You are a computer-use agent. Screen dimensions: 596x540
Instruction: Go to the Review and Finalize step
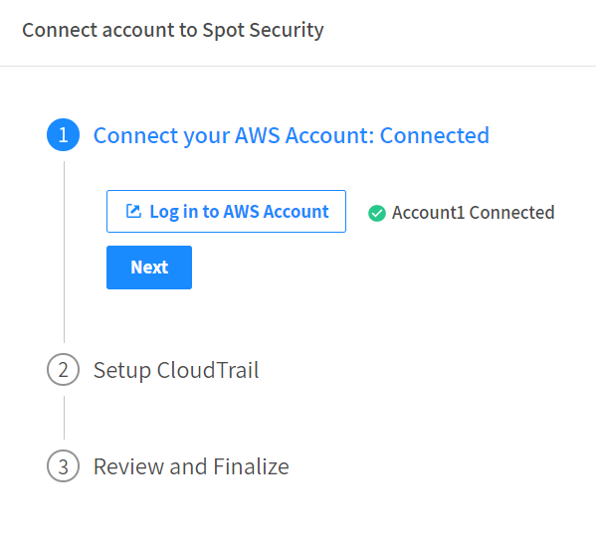(191, 466)
